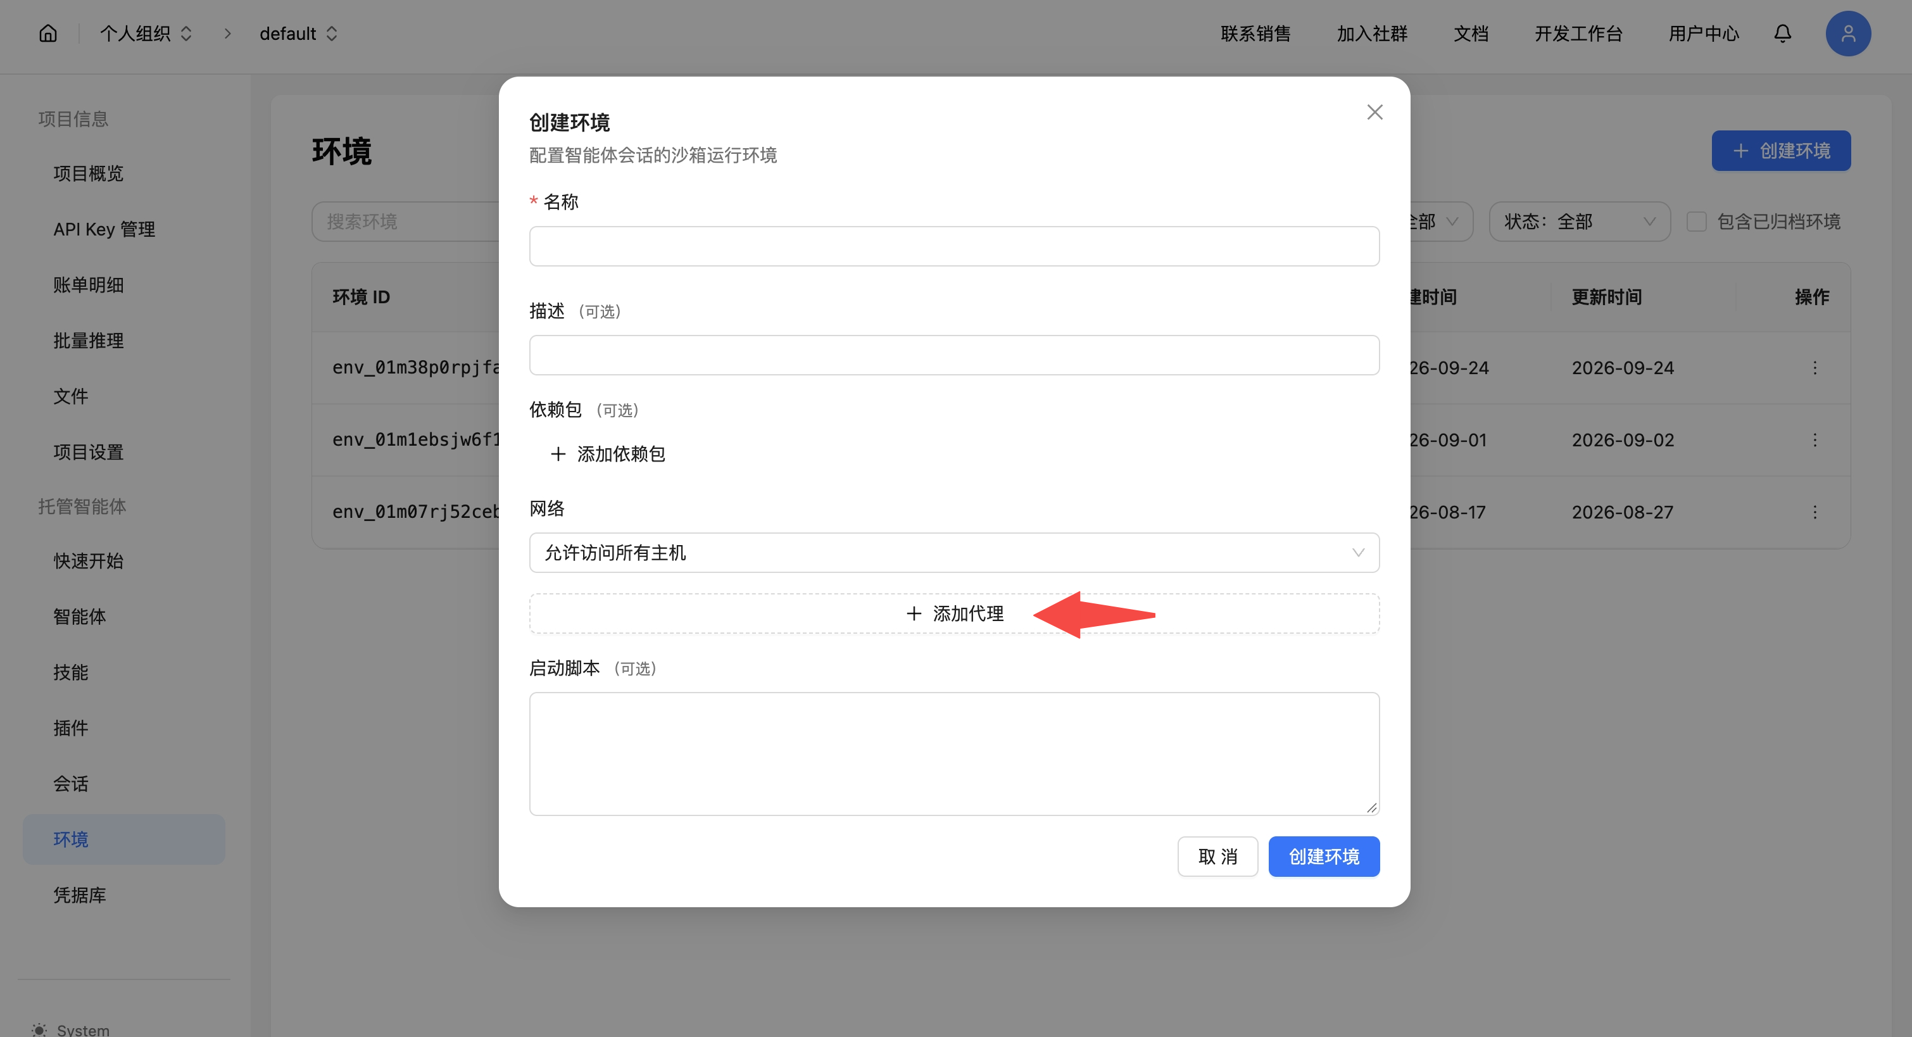Click the page-level 创建环境 button

1780,151
